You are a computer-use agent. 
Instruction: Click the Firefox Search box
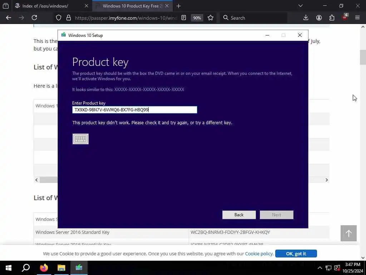coord(253,18)
